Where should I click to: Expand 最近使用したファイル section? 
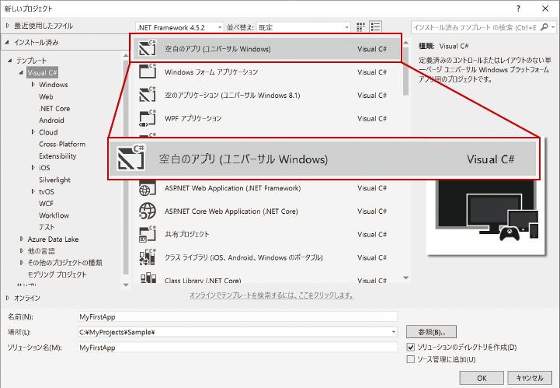pos(8,26)
